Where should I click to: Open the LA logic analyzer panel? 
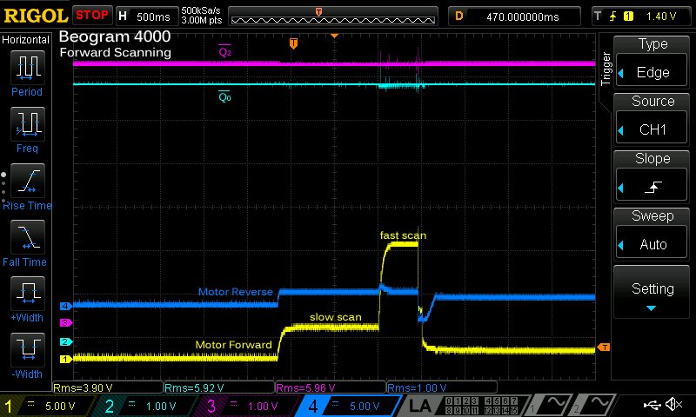pyautogui.click(x=421, y=406)
